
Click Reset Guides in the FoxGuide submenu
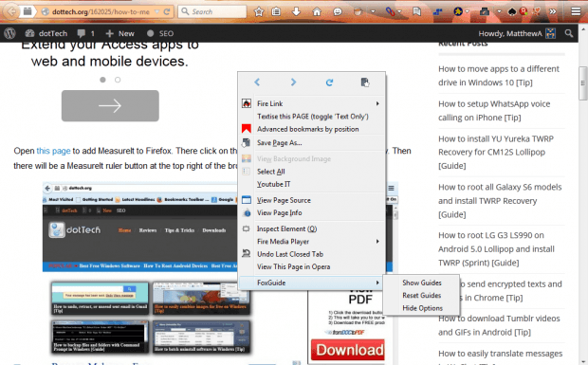point(421,295)
